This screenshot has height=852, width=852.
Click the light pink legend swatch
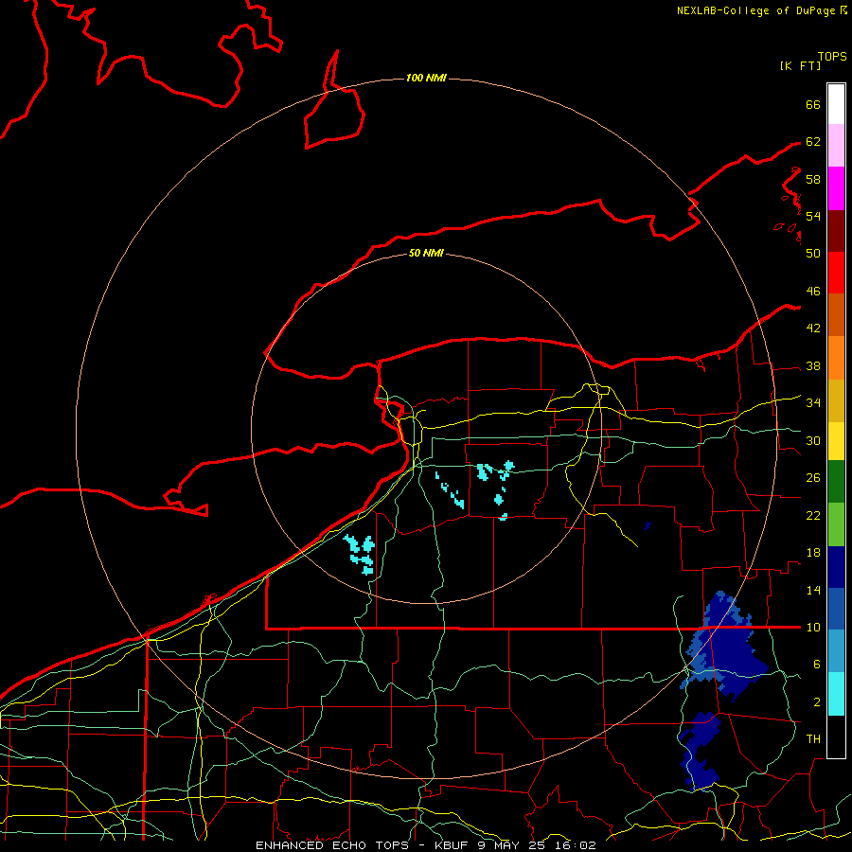(836, 145)
